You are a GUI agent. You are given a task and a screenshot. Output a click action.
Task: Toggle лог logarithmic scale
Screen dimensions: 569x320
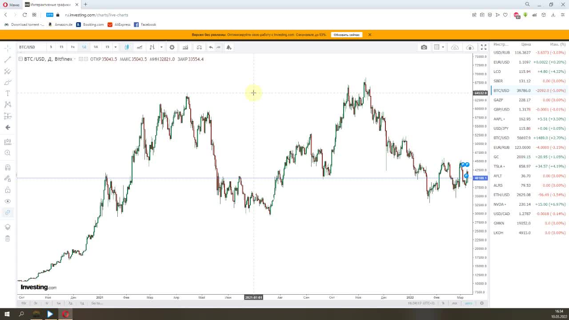[455, 303]
